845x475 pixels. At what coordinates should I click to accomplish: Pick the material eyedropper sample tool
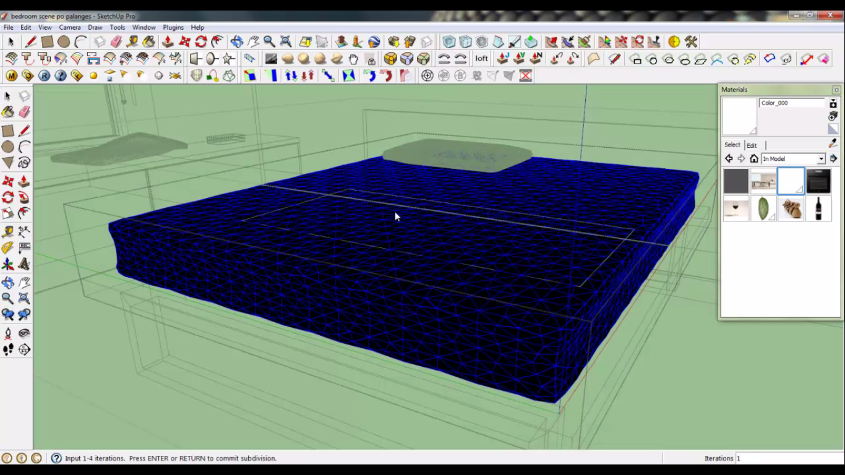coord(833,143)
